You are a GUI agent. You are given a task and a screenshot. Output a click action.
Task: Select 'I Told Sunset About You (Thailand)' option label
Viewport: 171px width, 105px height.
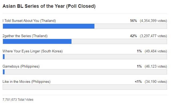pos(29,21)
